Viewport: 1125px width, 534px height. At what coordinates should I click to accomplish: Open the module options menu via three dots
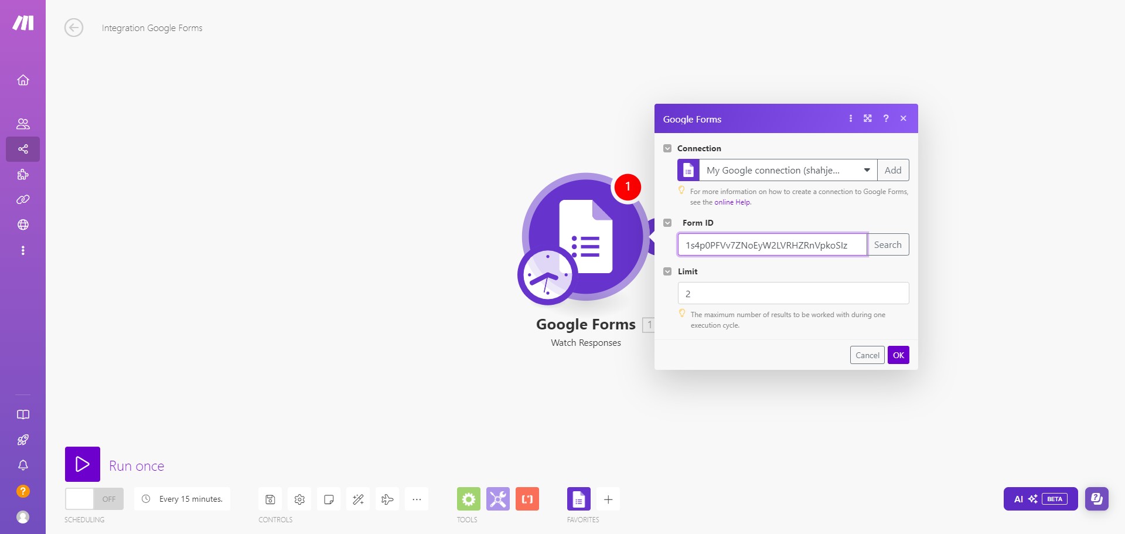pyautogui.click(x=851, y=118)
